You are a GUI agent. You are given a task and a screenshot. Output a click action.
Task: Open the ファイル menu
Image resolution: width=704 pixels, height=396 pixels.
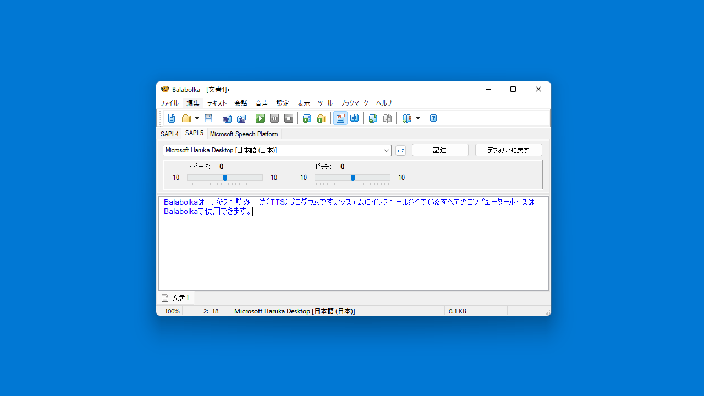click(x=169, y=103)
